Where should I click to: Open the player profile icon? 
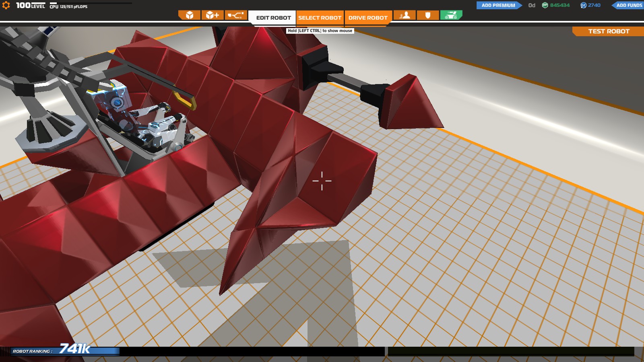click(405, 15)
